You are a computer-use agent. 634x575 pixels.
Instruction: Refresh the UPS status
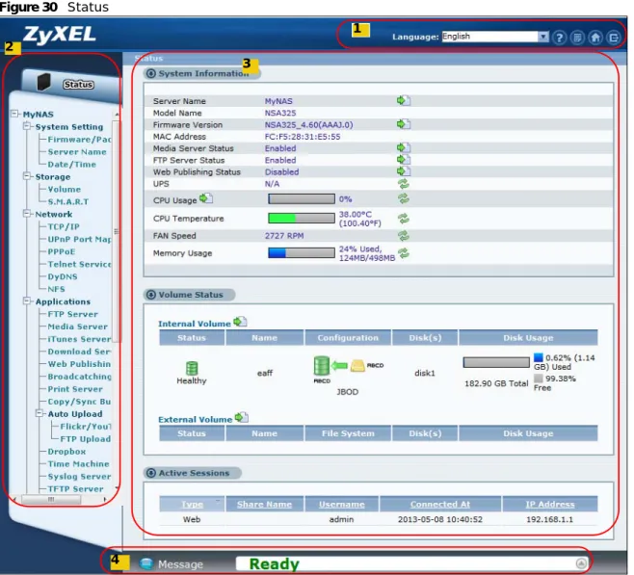(404, 184)
